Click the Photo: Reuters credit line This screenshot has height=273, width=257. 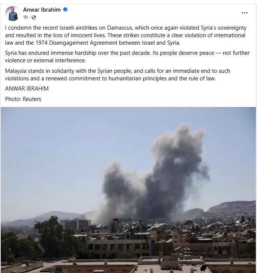23,99
